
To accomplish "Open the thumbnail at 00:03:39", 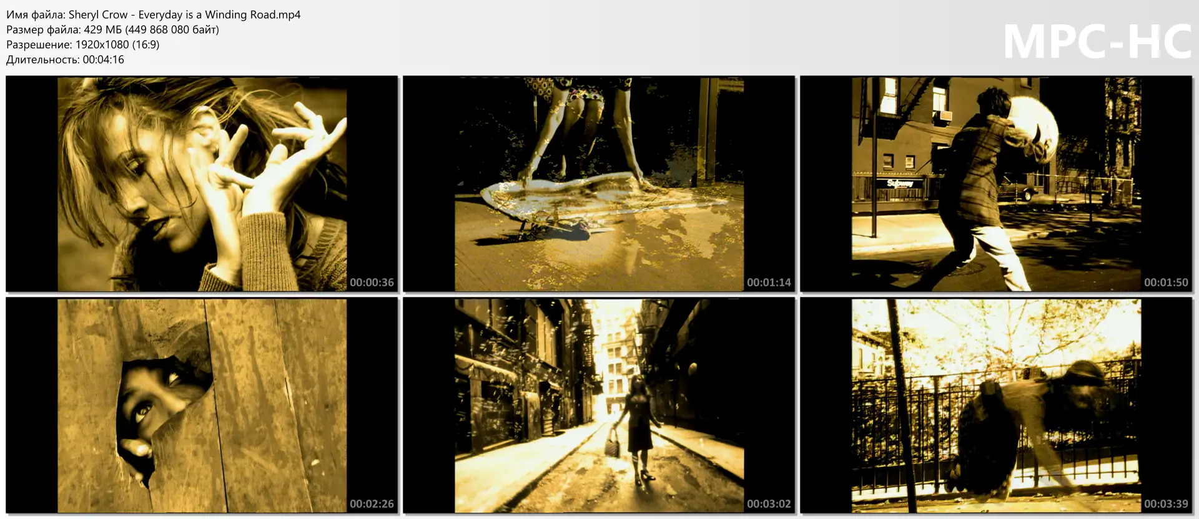I will tap(996, 405).
